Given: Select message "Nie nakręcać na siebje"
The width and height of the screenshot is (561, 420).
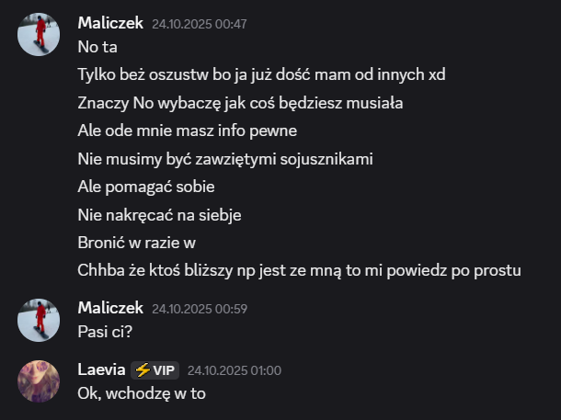Looking at the screenshot, I should tap(159, 215).
